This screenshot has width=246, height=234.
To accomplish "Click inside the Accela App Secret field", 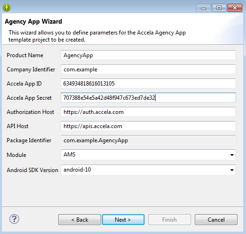I will (x=148, y=98).
